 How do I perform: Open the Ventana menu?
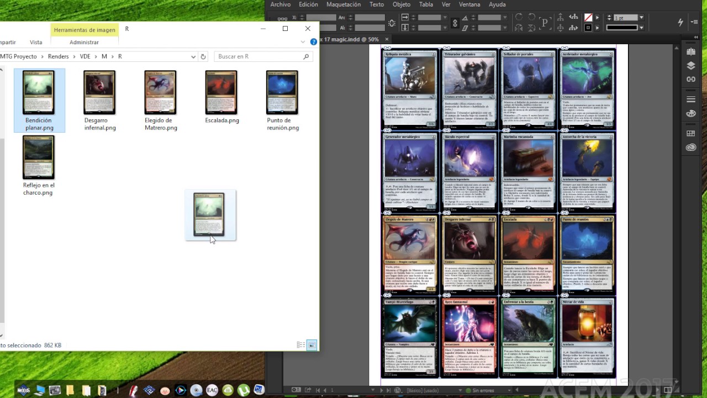pyautogui.click(x=469, y=4)
